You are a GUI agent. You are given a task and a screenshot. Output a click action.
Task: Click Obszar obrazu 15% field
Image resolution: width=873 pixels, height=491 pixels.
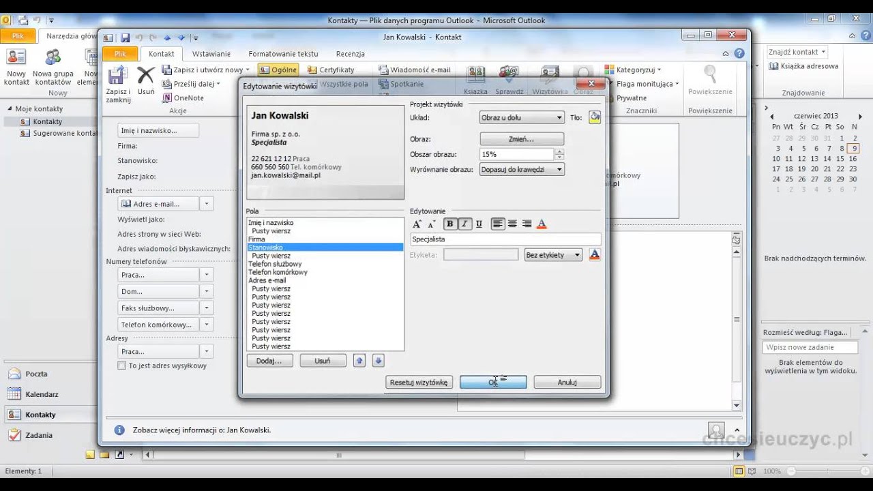pyautogui.click(x=517, y=154)
